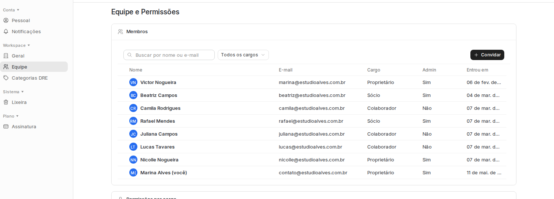Go to Geral workspace settings
The image size is (554, 199).
(x=34, y=56)
